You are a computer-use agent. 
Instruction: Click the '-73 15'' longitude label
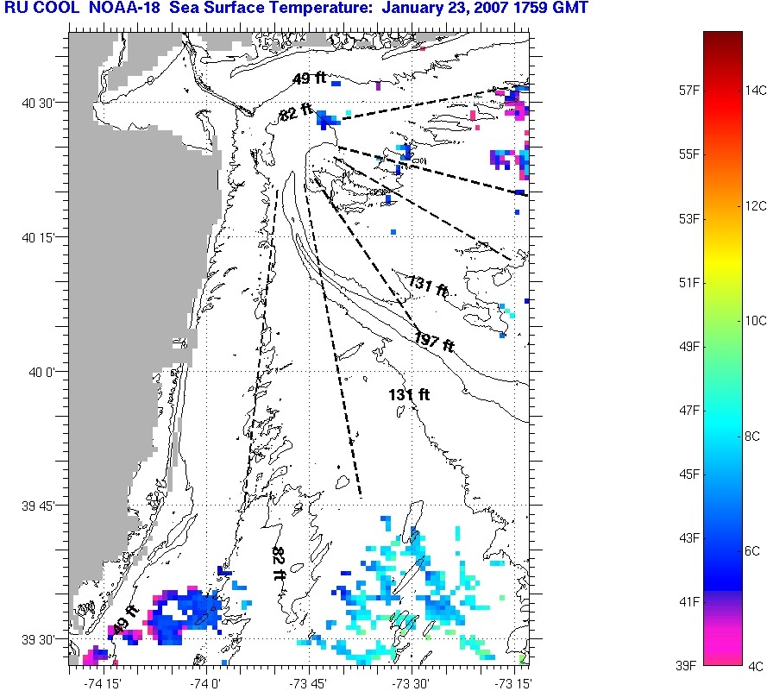tap(513, 683)
